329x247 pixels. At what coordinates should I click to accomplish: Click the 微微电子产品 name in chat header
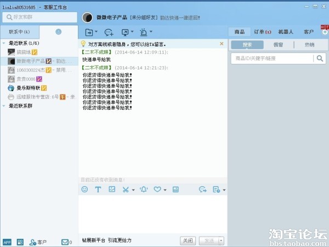pyautogui.click(x=112, y=17)
